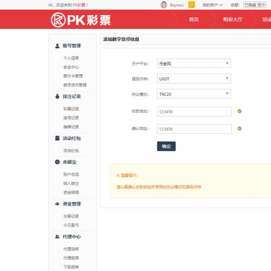271x271 pixels.
Task: Click the 账号管理 person icon
Action: click(57, 46)
